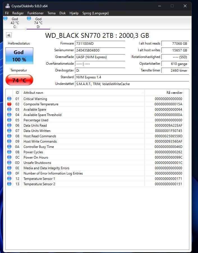This screenshot has height=253, width=198.
Task: Click the status orb for Controller Busy Time
Action: (9, 147)
